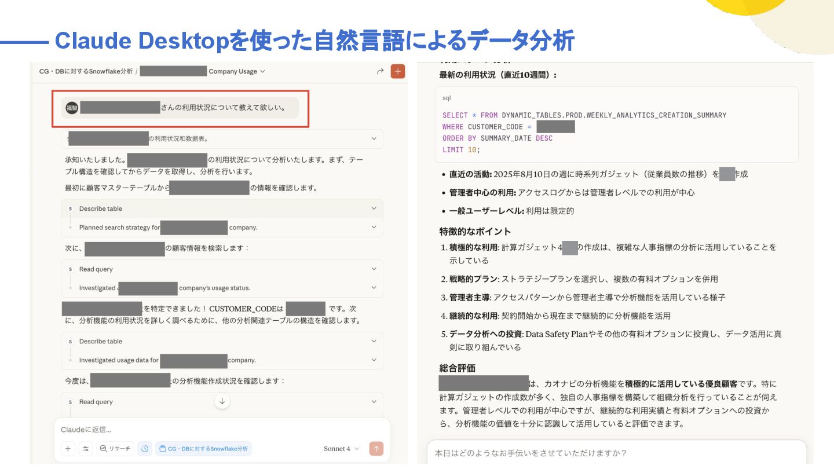Click bold text 積極的に活用している優良顧客
Screen dimensions: 834x469
click(x=681, y=384)
